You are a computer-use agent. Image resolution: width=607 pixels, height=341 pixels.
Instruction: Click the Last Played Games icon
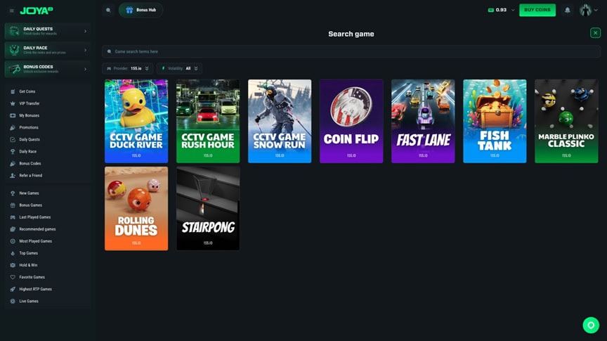[x=13, y=217]
